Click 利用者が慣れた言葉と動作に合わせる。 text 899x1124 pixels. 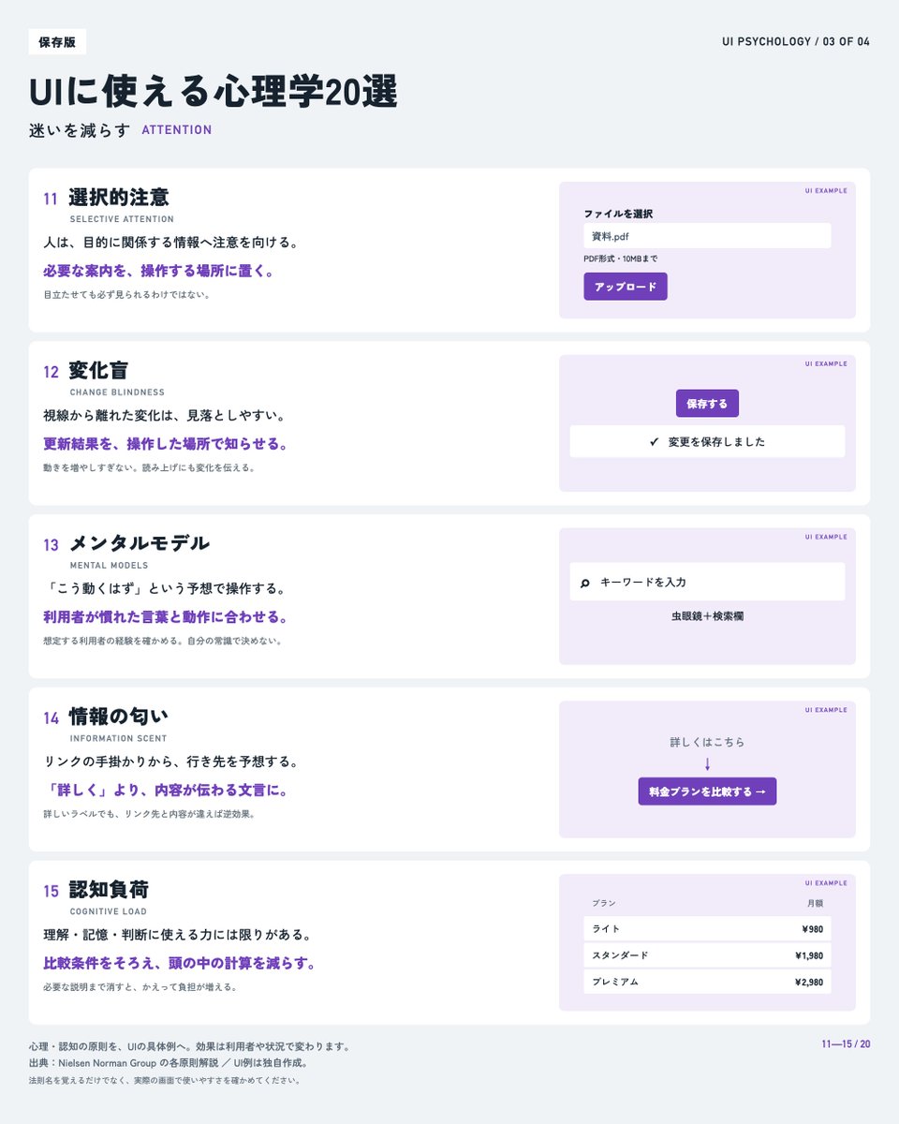coord(166,617)
